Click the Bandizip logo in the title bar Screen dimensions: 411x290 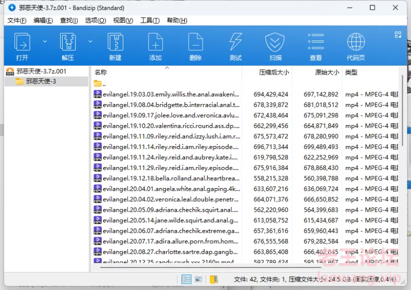click(x=12, y=8)
